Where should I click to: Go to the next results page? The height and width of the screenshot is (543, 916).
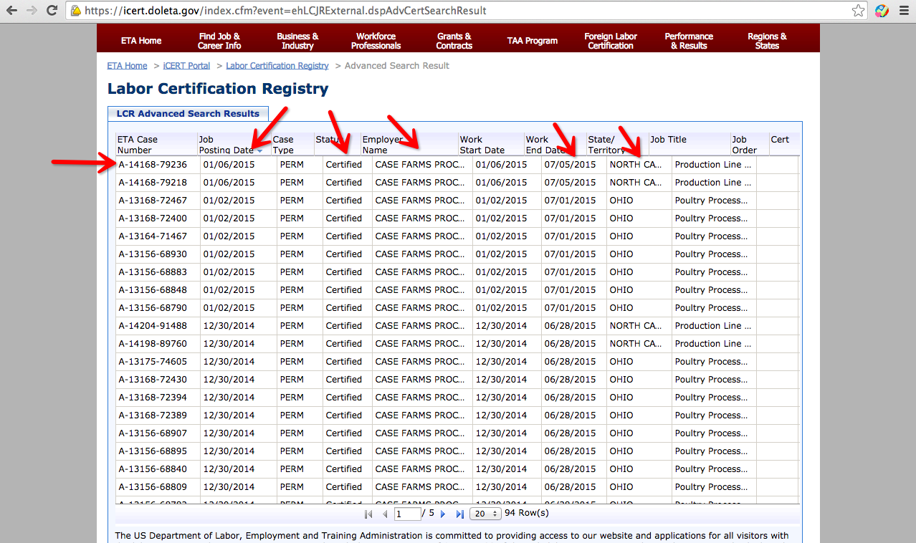tap(443, 514)
